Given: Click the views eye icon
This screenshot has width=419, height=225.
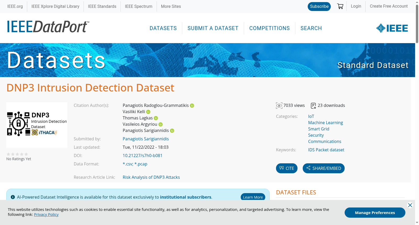Looking at the screenshot, I should coord(279,106).
